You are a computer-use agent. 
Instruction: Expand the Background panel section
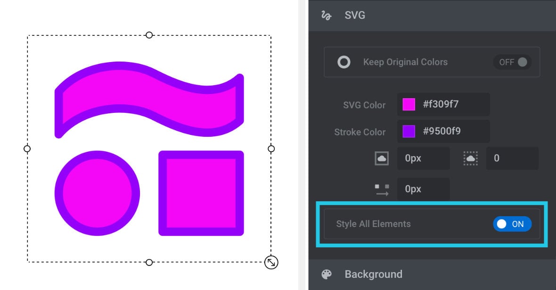[x=432, y=274]
